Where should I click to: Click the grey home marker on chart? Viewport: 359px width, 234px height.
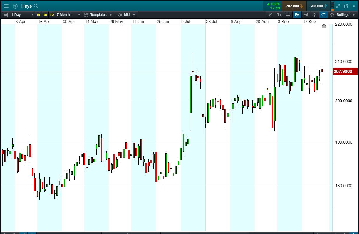(x=324, y=26)
